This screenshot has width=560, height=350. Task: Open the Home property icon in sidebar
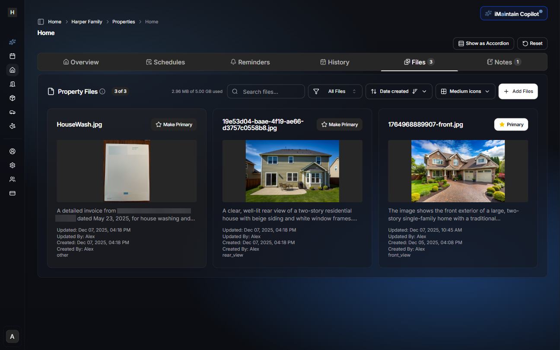coord(12,70)
